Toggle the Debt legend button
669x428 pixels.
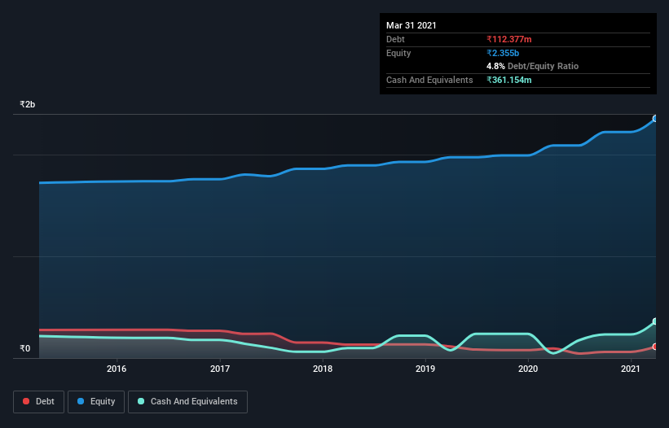pos(38,402)
